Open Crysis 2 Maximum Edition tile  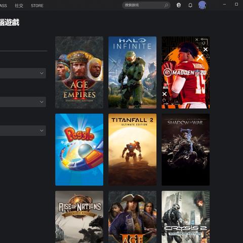[x=186, y=217]
